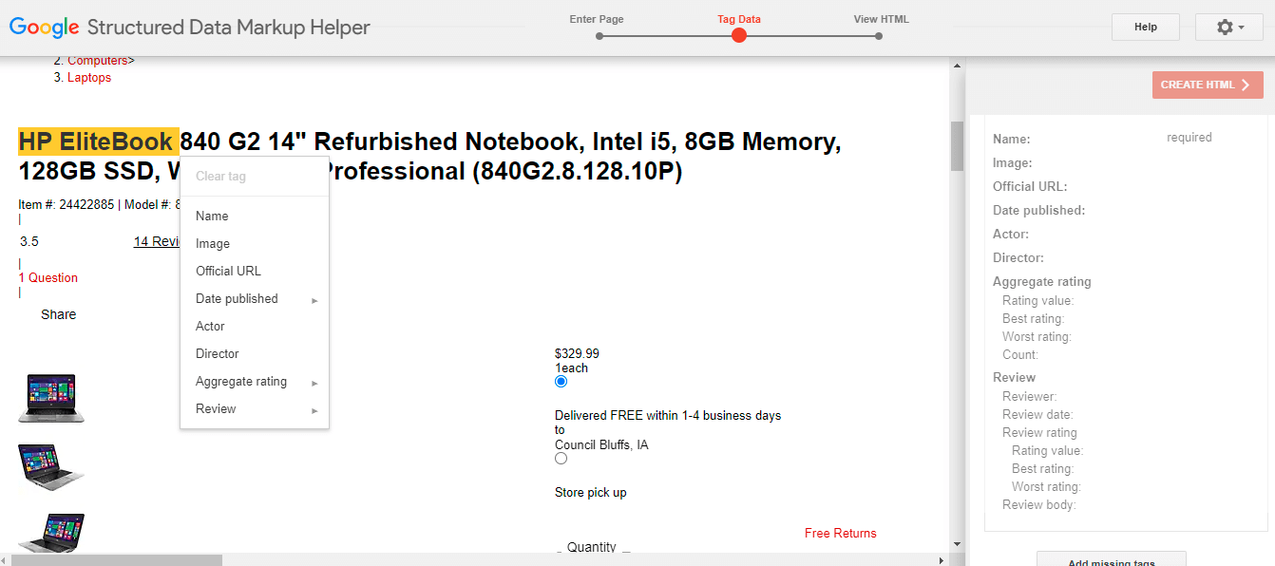Click the View HTML step dot
Screen dimensions: 1275x566
[879, 36]
